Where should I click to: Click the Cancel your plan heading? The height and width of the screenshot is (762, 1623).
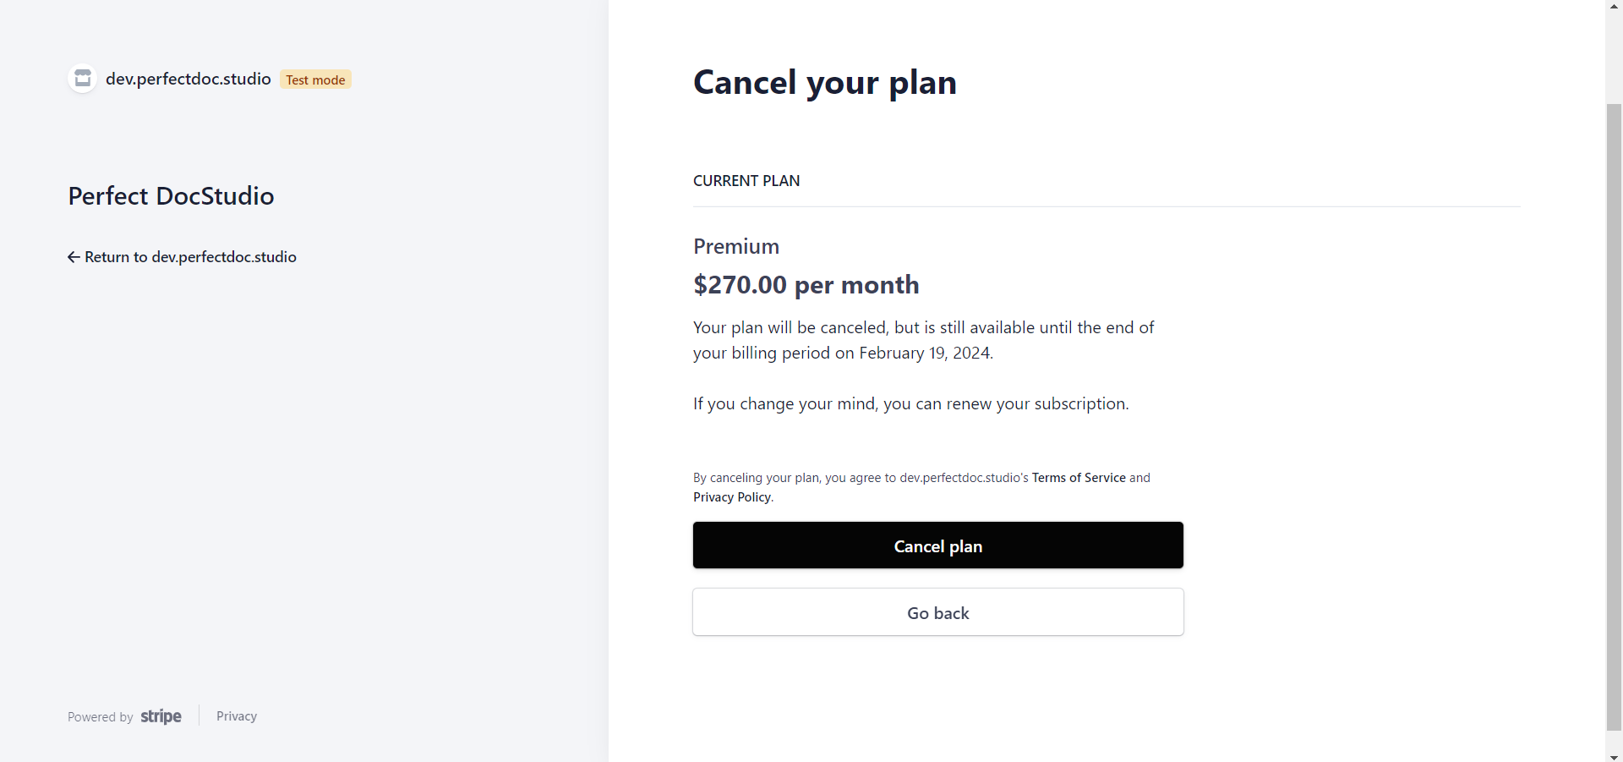click(824, 83)
